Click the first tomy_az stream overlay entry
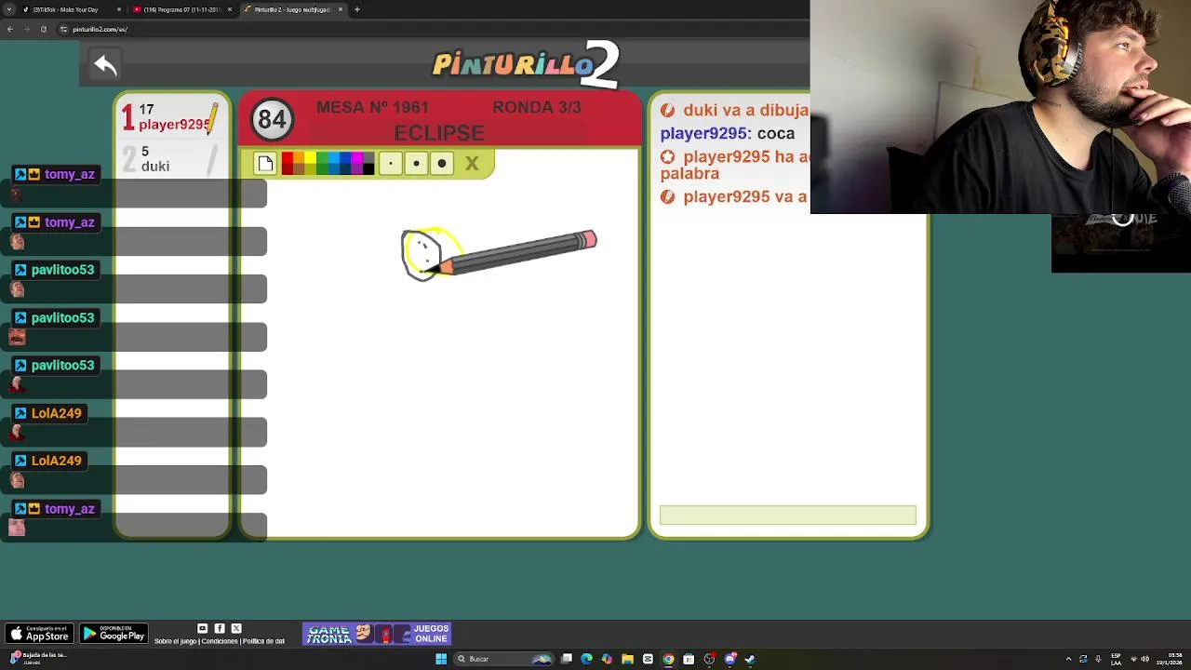The height and width of the screenshot is (670, 1191). [54, 174]
